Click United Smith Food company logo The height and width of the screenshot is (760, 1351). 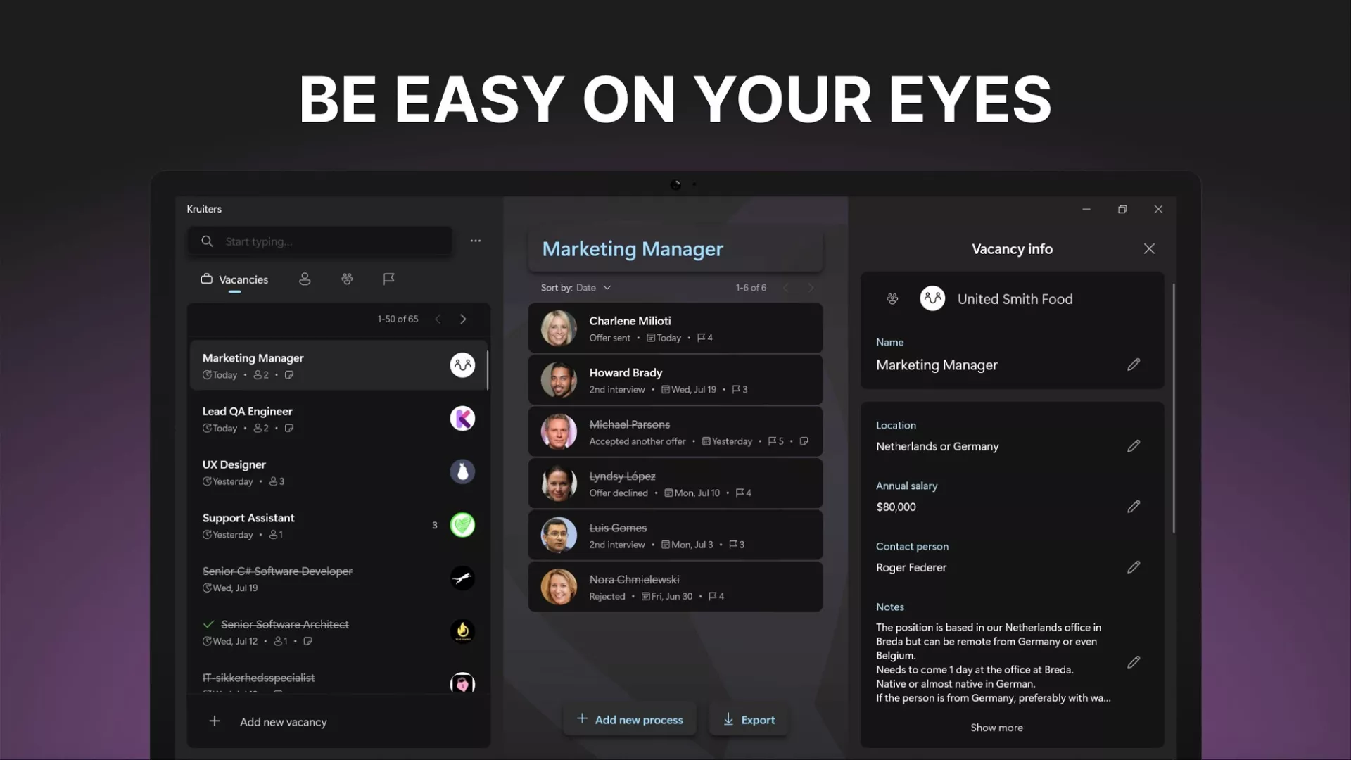932,298
